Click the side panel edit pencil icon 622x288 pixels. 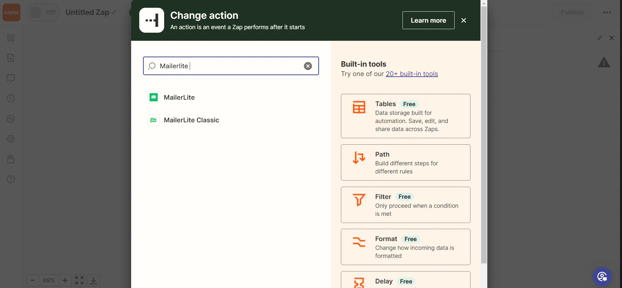click(x=600, y=38)
